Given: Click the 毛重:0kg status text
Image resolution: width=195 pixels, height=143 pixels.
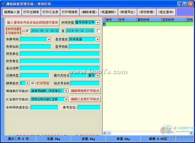Looking at the screenshot, I should [53, 139].
